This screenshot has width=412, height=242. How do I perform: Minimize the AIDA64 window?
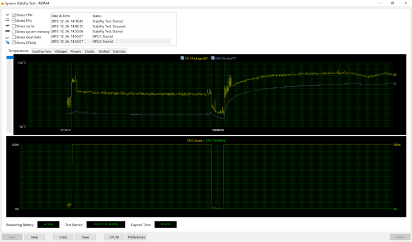(380, 3)
